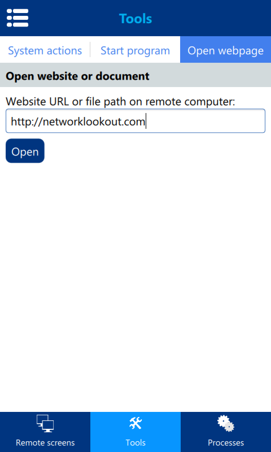Select the Open webpage tab
This screenshot has width=271, height=452.
(x=225, y=51)
